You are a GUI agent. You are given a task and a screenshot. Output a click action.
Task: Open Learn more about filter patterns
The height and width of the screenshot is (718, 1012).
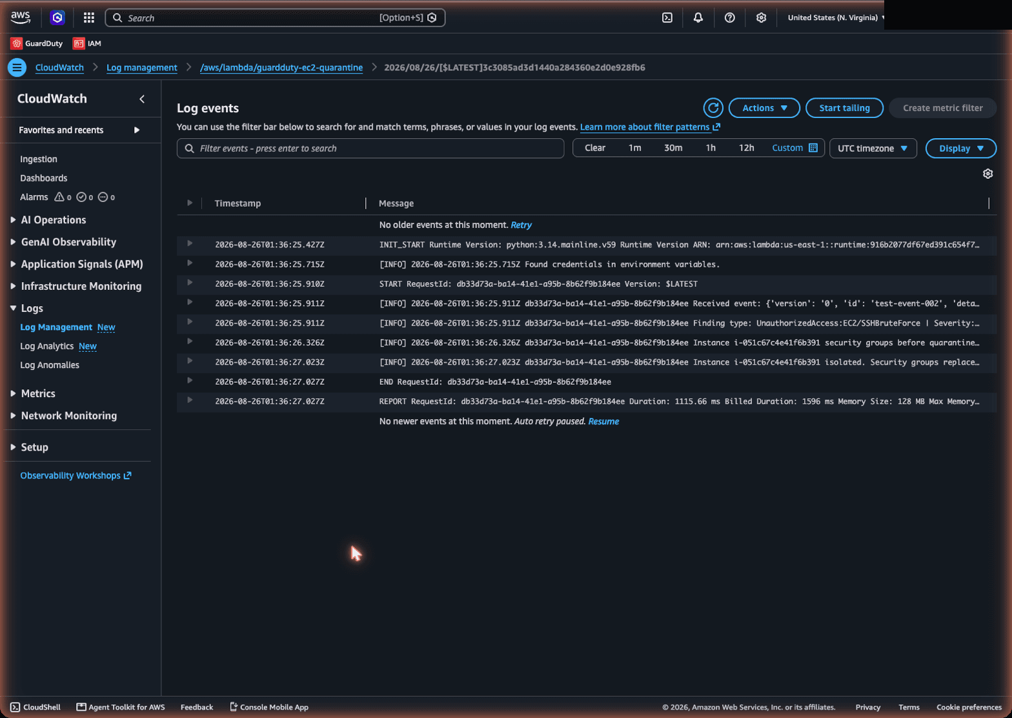650,127
